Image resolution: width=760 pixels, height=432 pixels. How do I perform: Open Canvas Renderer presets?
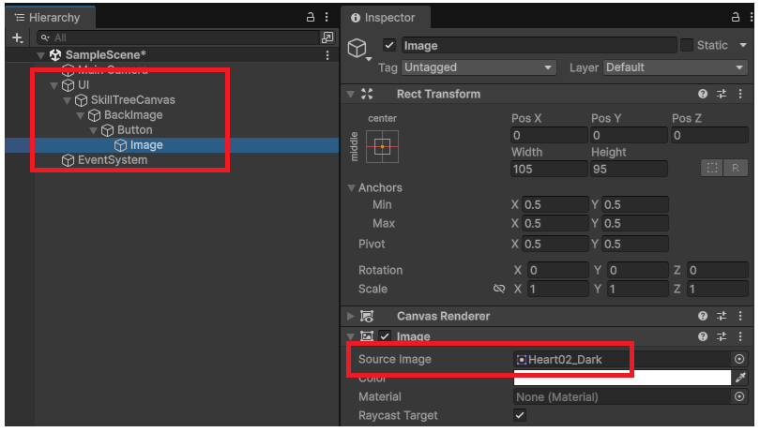click(722, 316)
